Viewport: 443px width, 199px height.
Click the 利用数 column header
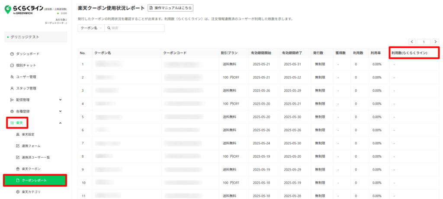point(360,53)
